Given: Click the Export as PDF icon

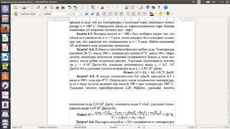Looking at the screenshot, I should point(52,7).
